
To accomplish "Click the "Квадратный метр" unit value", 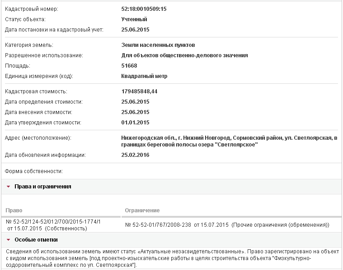I will pos(144,76).
